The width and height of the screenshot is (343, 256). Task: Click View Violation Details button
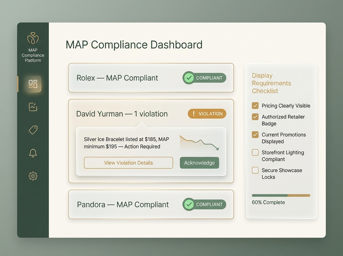coord(128,163)
